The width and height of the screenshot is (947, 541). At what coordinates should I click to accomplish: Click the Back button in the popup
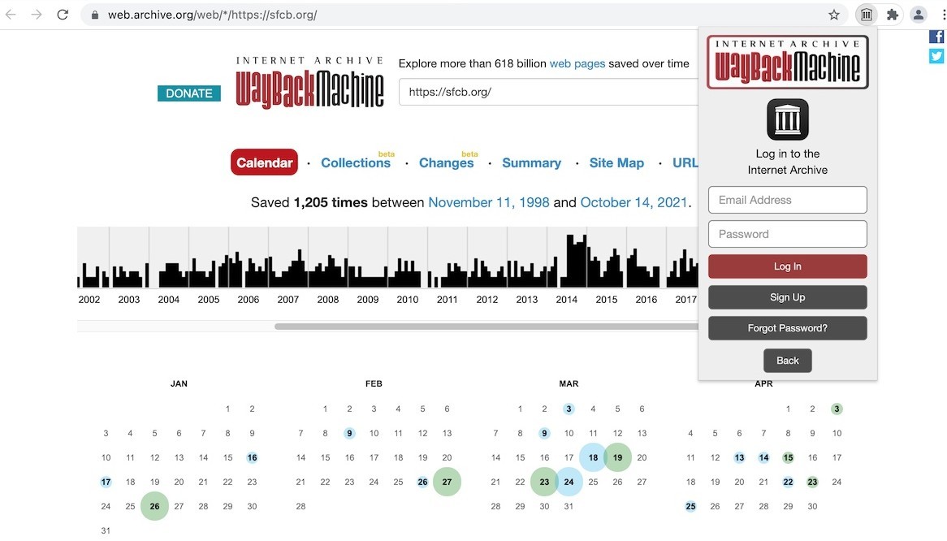788,361
